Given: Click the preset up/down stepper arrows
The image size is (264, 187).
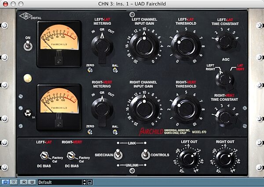Looking at the screenshot, I should pyautogui.click(x=84, y=182).
